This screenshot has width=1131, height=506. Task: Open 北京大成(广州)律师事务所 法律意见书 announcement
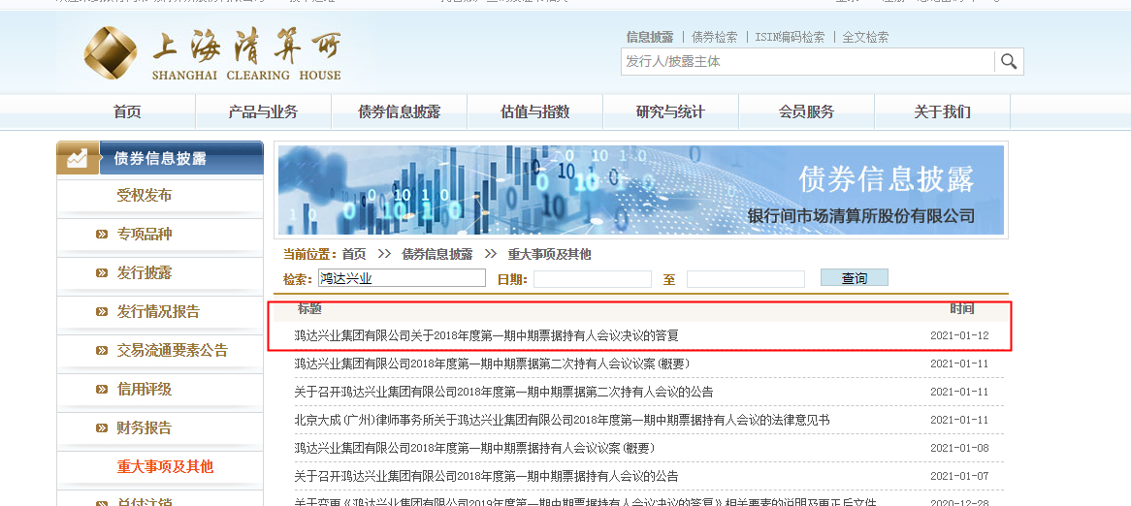[562, 421]
